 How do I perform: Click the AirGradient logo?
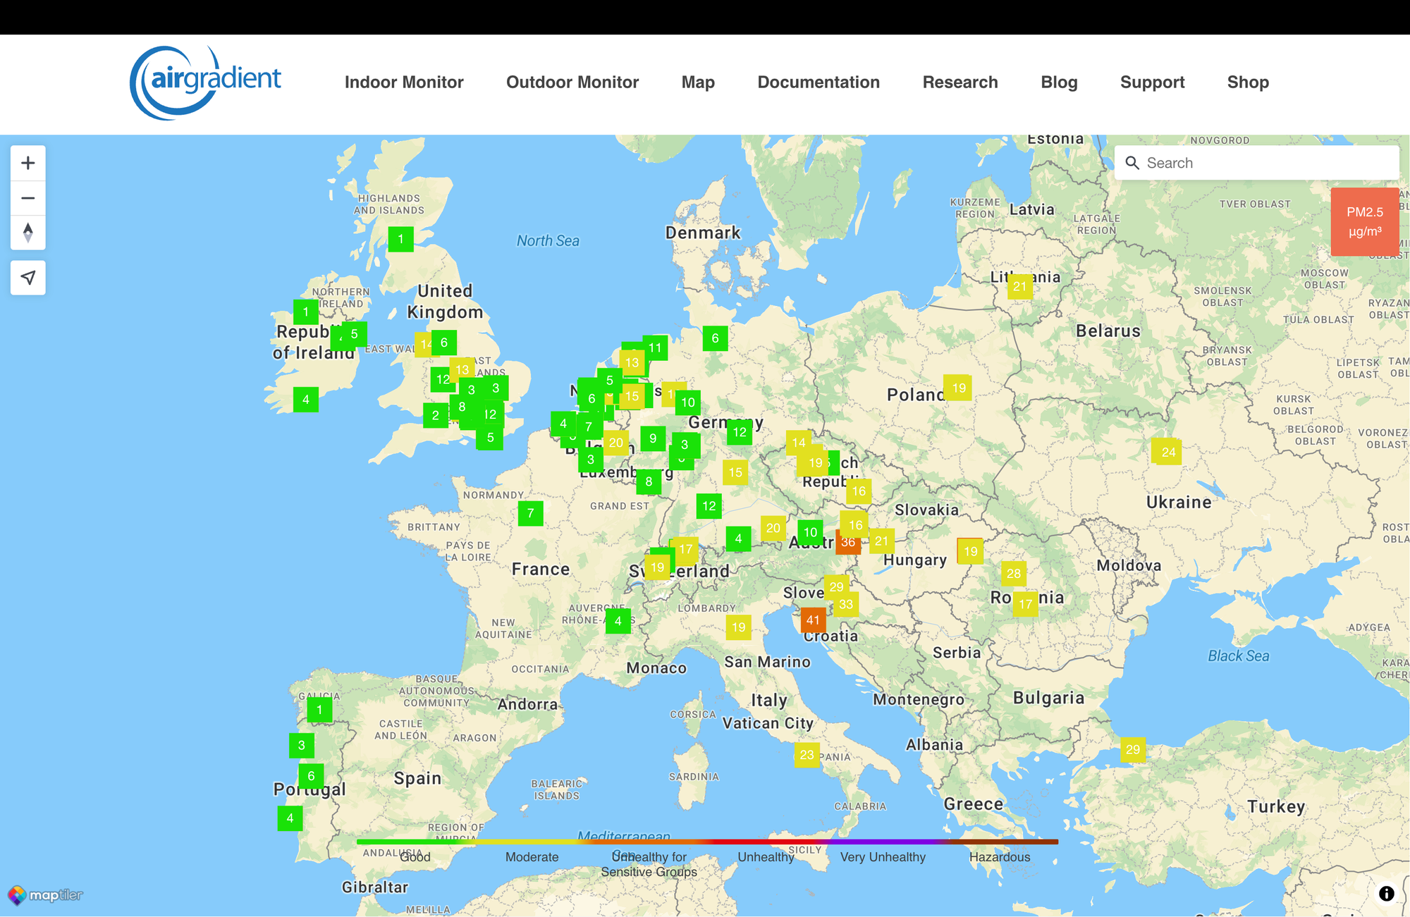coord(206,82)
